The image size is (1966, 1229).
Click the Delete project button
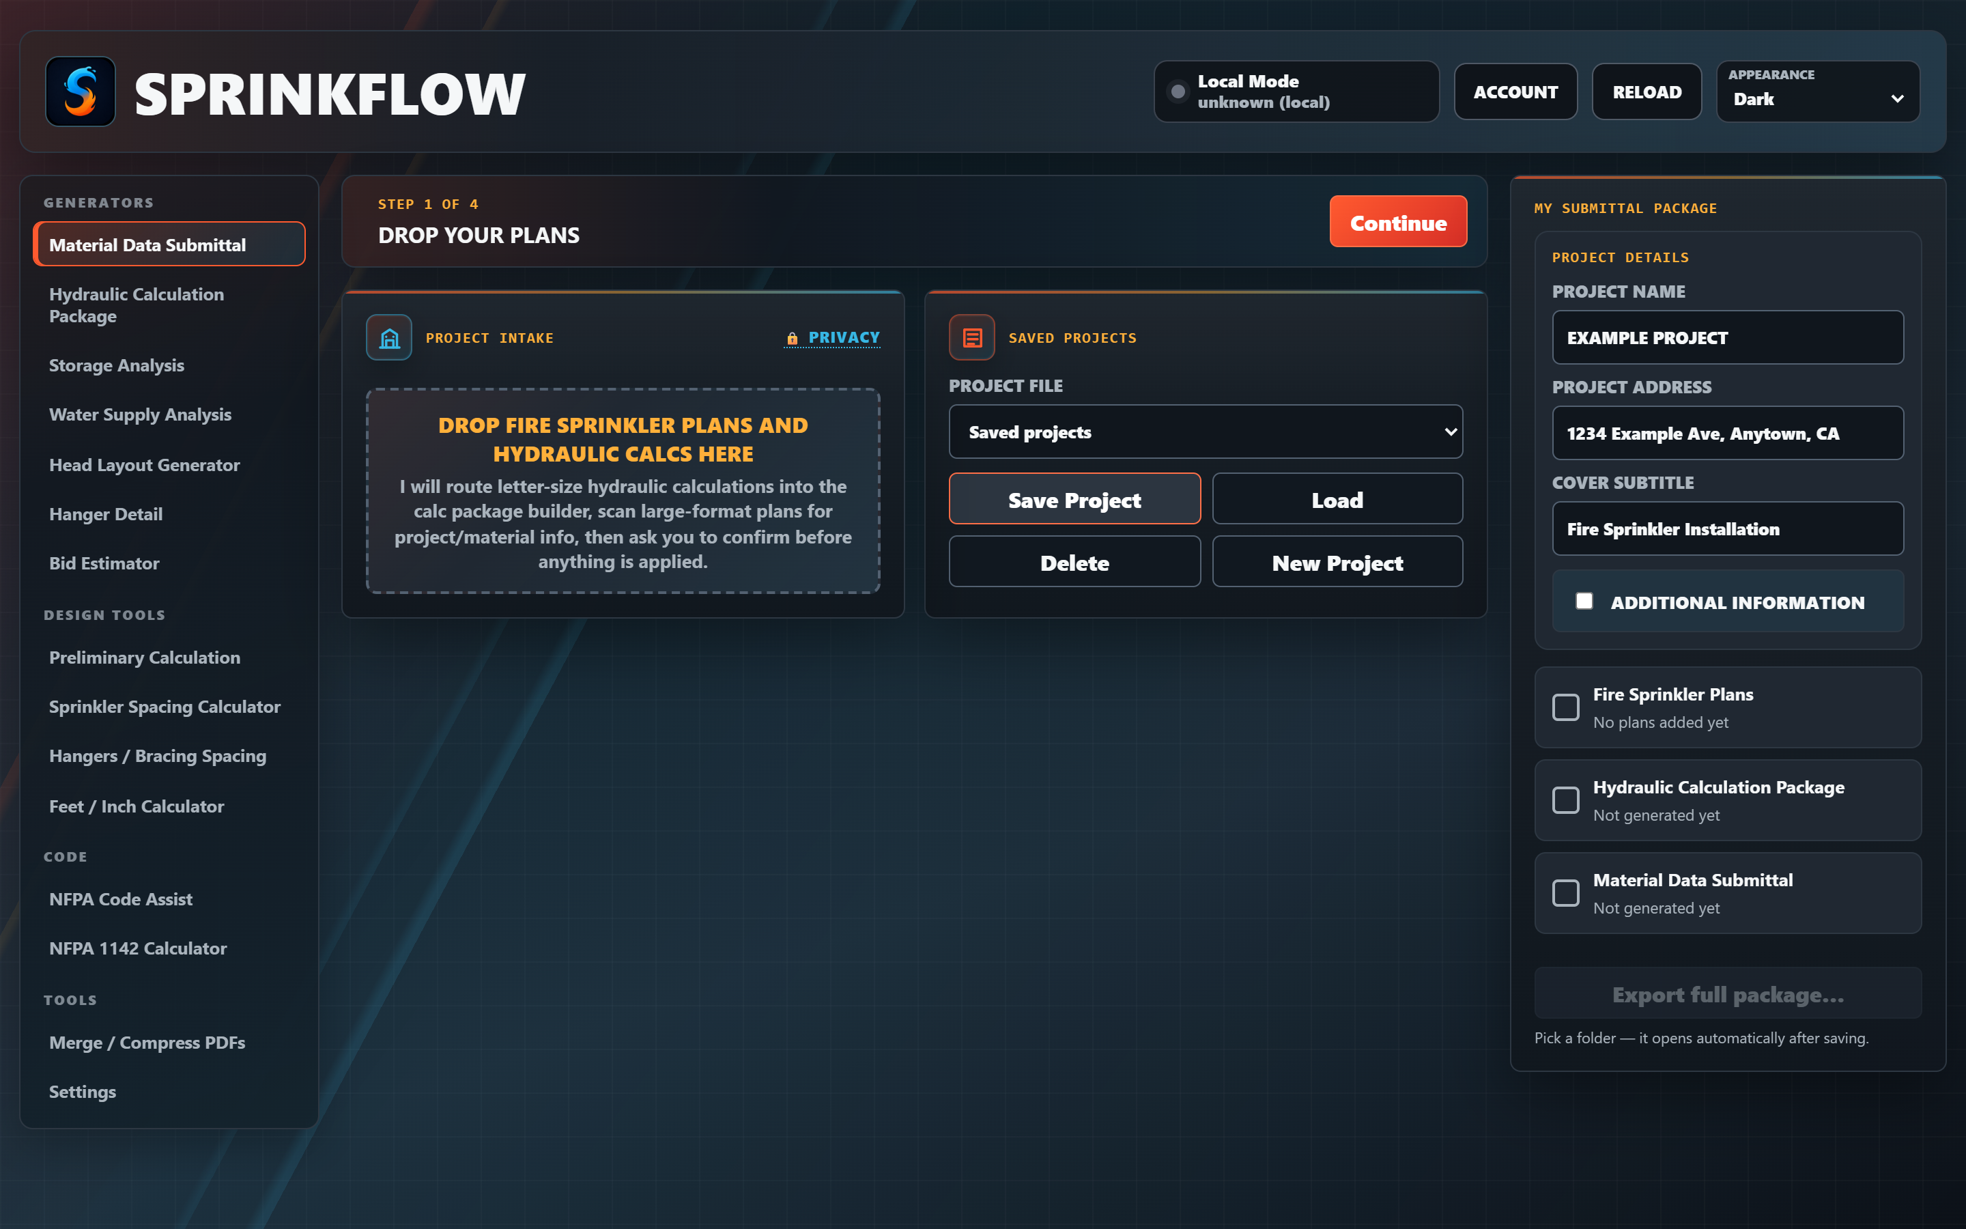point(1074,562)
